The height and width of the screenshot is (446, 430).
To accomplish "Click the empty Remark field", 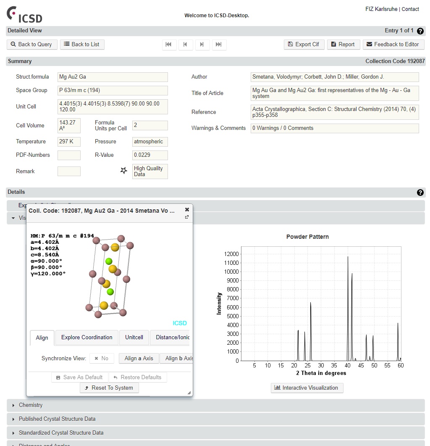I will pos(69,171).
